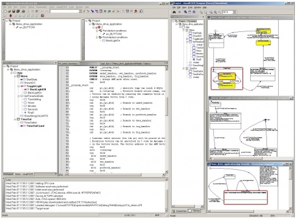Select FileView tab at Designer bottom
The image size is (296, 219).
point(194,211)
